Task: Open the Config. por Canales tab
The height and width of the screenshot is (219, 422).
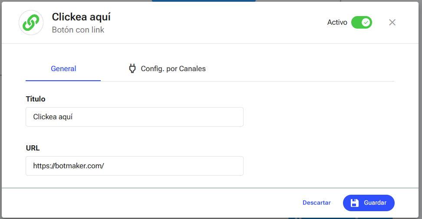Action: [x=167, y=69]
